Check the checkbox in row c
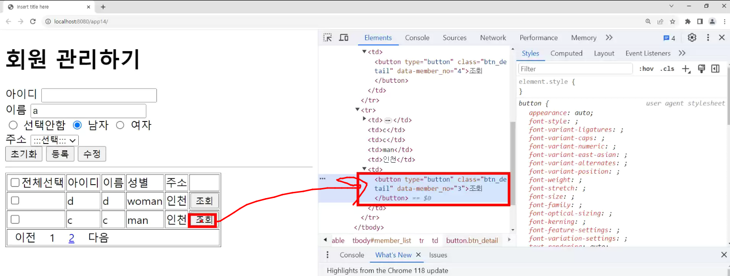Image resolution: width=730 pixels, height=276 pixels. click(15, 219)
